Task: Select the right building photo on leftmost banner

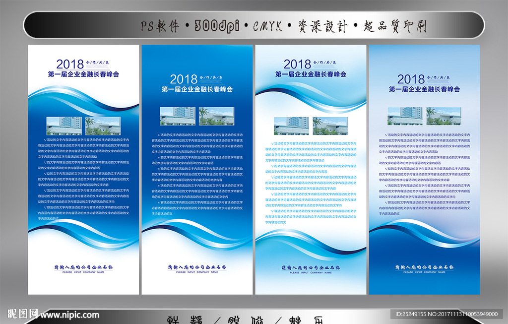Action: (x=103, y=126)
